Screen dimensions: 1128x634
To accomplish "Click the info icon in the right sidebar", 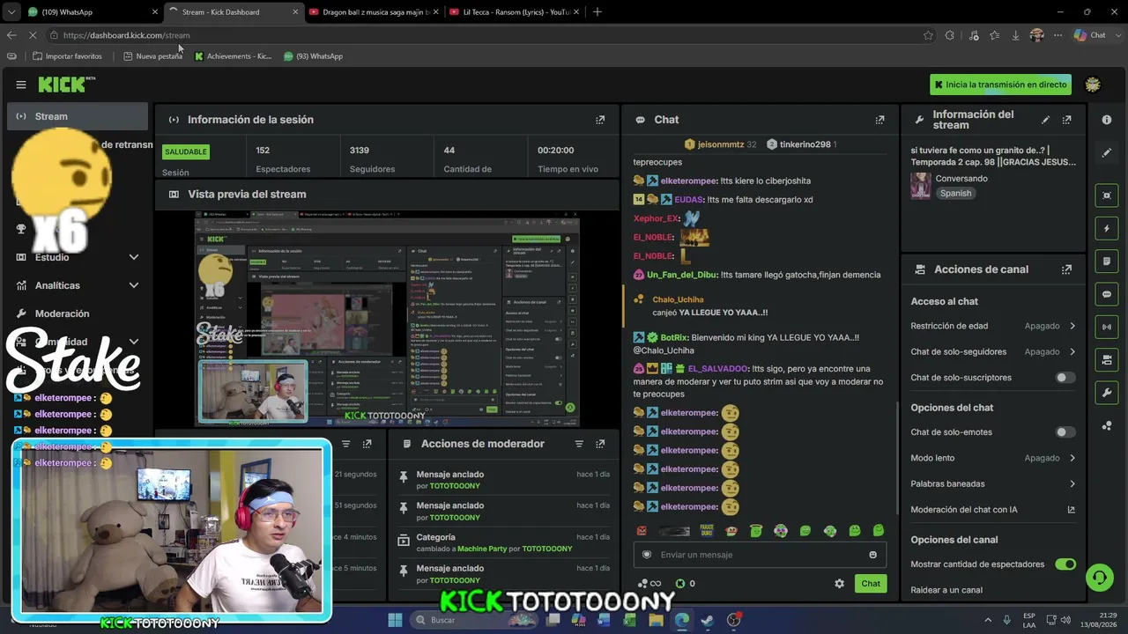I will click(1107, 120).
